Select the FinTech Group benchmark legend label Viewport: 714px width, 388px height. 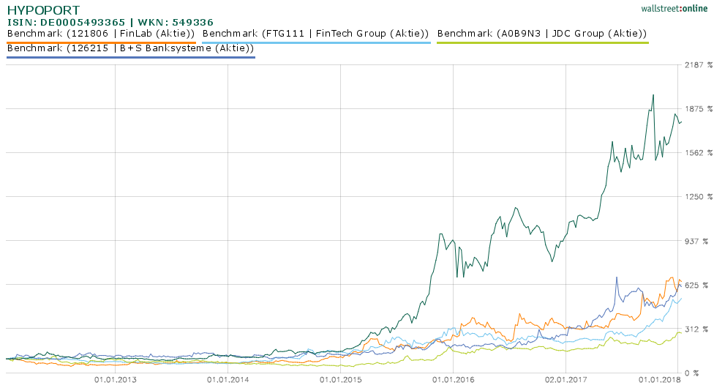[x=315, y=34]
